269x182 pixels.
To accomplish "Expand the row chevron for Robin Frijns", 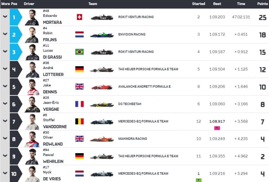I will pos(5,34).
